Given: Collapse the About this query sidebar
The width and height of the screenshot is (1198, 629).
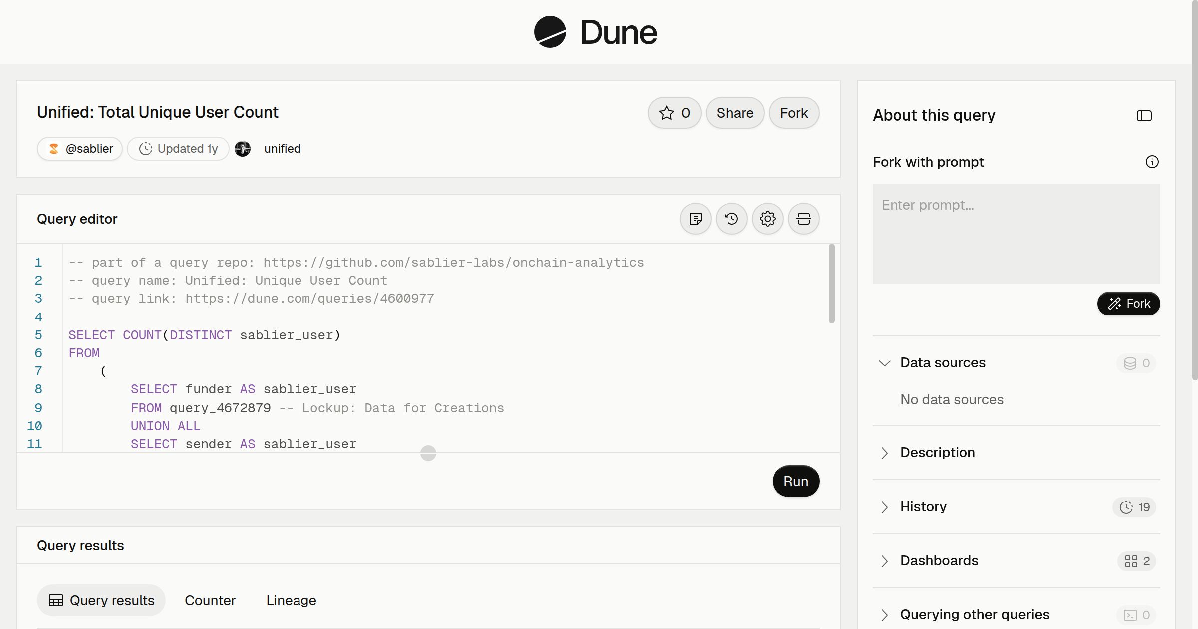Looking at the screenshot, I should pyautogui.click(x=1144, y=116).
